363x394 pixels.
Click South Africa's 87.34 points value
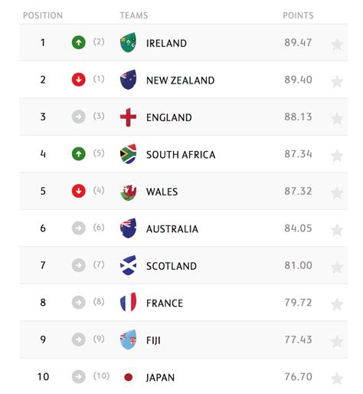298,154
